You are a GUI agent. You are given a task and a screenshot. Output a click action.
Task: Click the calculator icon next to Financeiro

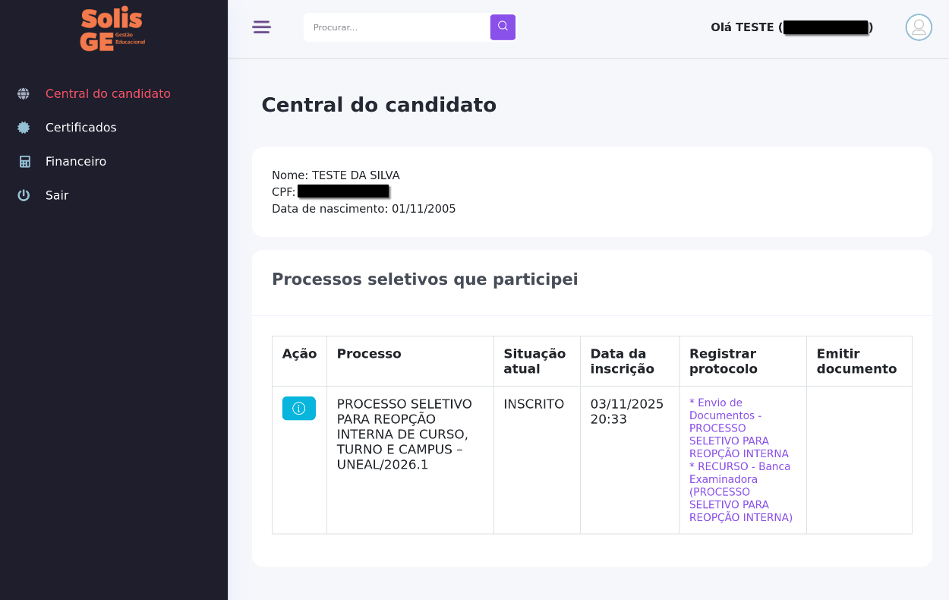click(23, 161)
